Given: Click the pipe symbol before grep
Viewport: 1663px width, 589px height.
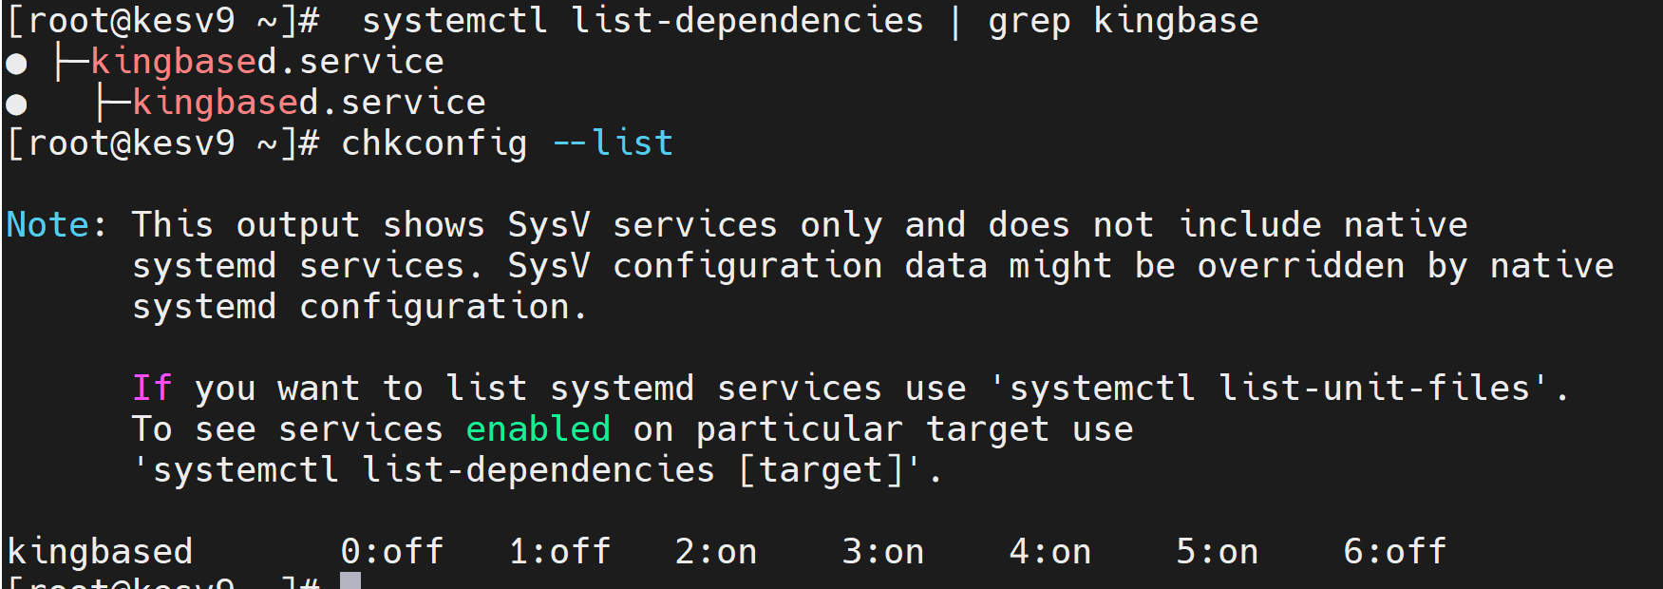Looking at the screenshot, I should (x=954, y=21).
